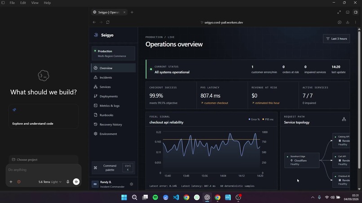Image resolution: width=362 pixels, height=203 pixels.
Task: Go forward in the embedded browser
Action: point(101,22)
